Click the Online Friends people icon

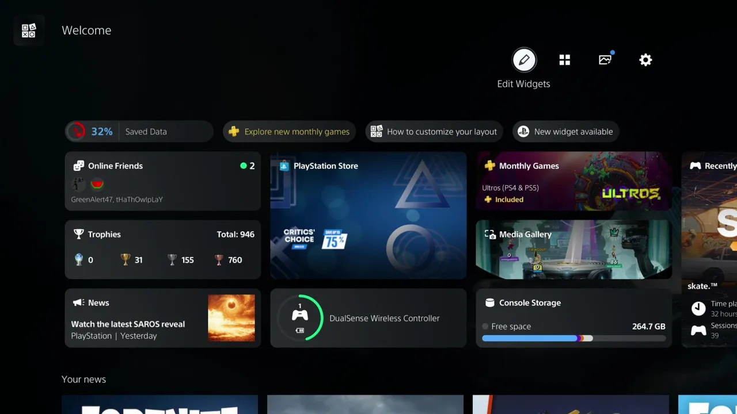[x=79, y=166]
